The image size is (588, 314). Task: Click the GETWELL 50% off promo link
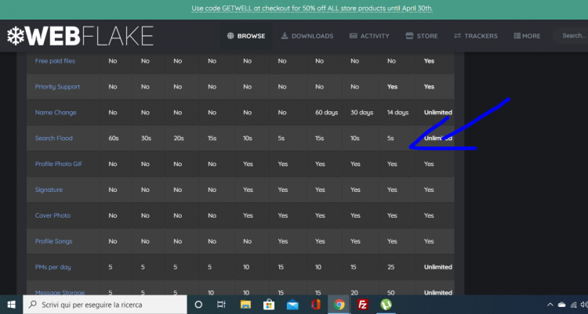pos(312,9)
